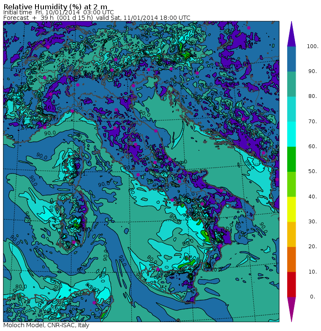Click the "Forecast + 39 h" valid-time line
321x331 pixels.
pos(97,18)
